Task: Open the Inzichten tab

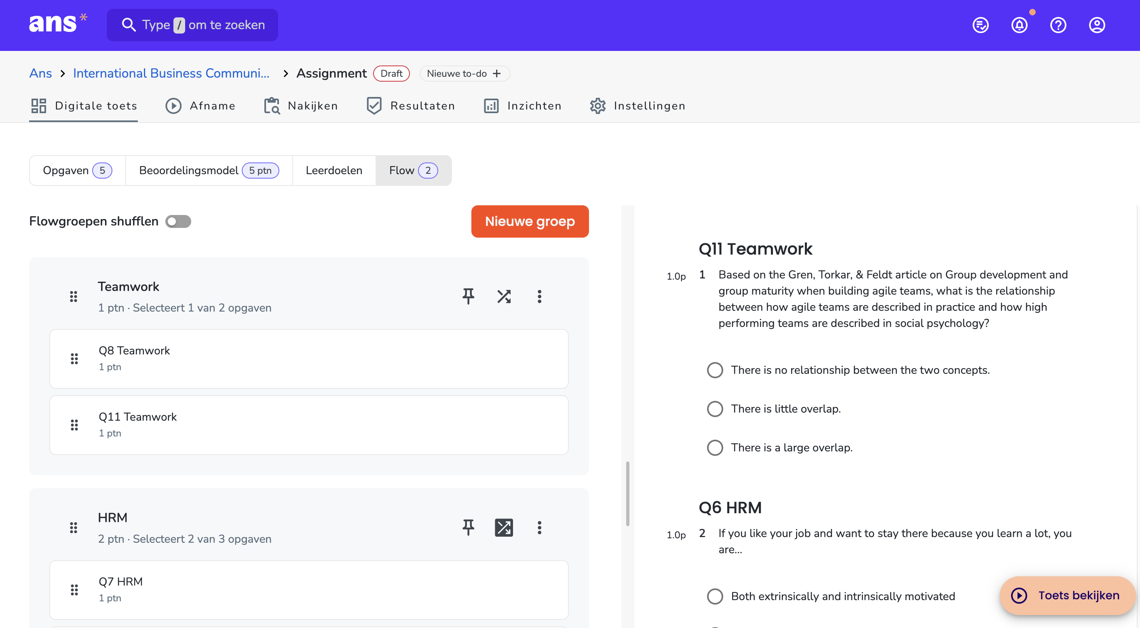Action: [522, 106]
